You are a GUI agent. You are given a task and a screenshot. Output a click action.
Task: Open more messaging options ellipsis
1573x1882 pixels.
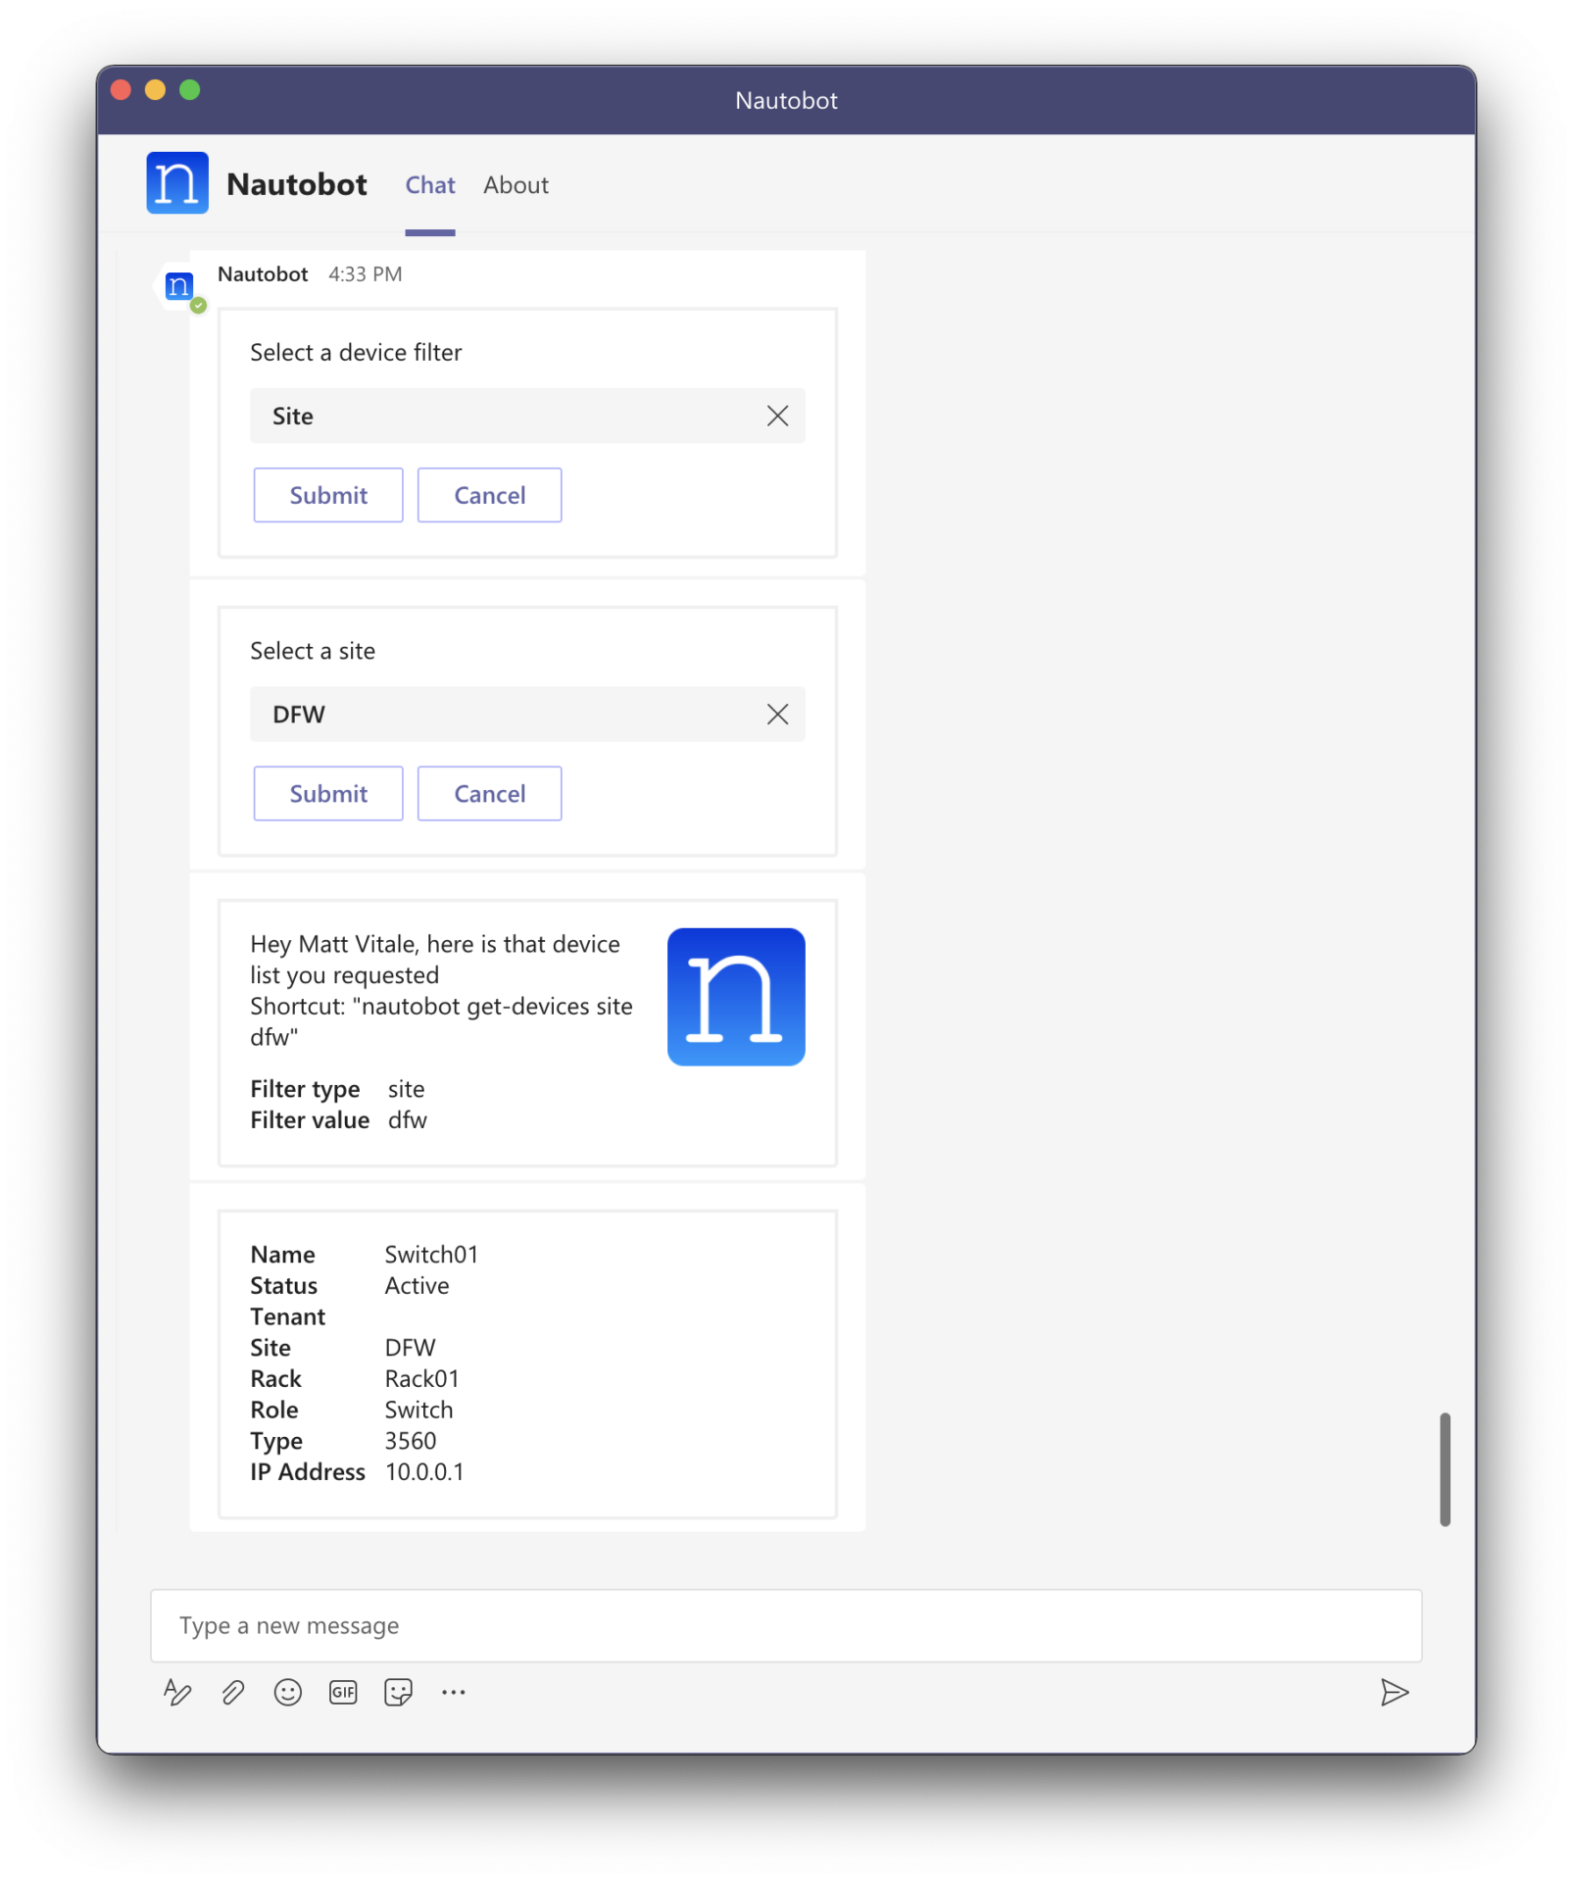pos(453,1693)
